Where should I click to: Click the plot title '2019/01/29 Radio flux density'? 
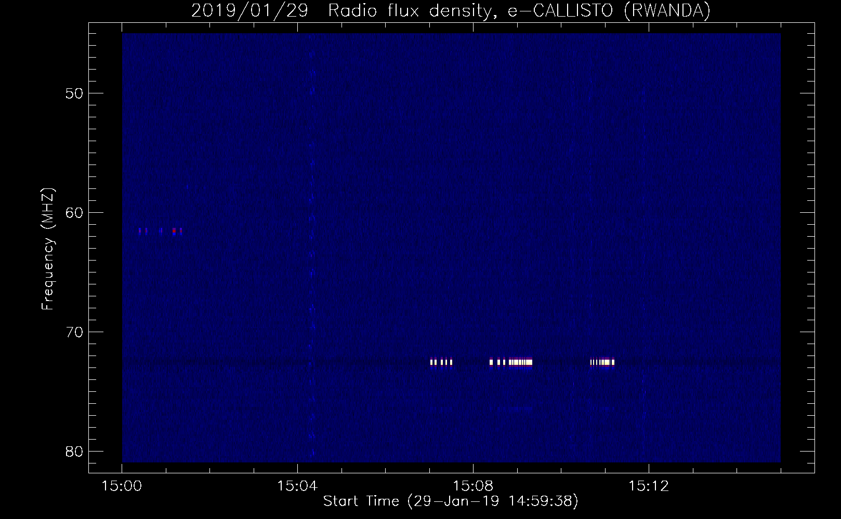pos(451,11)
